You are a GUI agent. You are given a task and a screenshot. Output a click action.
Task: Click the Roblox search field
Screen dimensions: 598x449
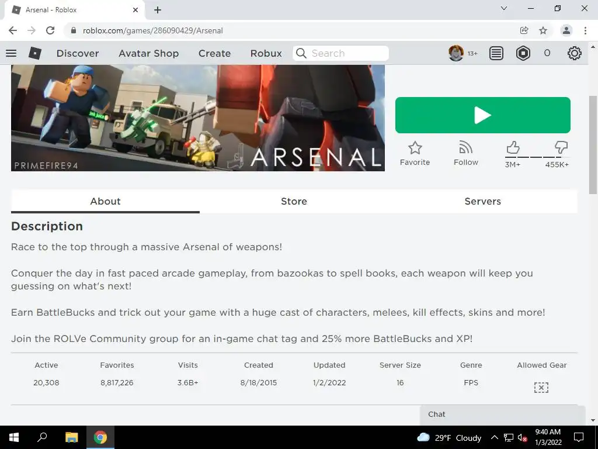click(x=340, y=53)
